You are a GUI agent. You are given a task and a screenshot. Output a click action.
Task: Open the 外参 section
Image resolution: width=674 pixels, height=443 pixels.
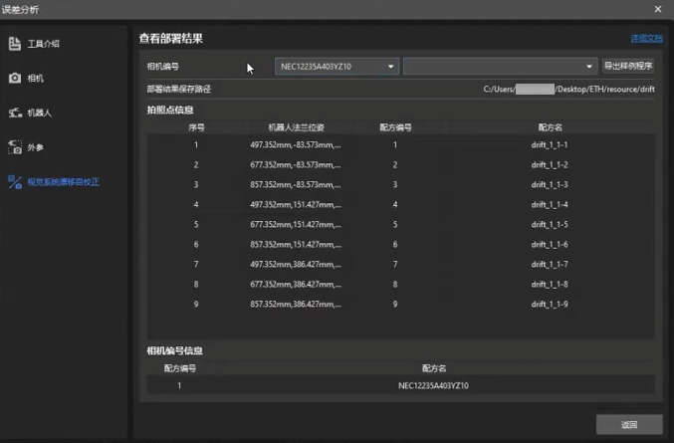(35, 147)
